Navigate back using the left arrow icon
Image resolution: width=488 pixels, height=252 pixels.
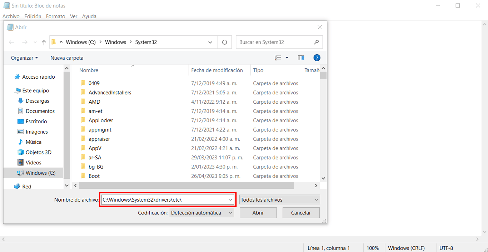pos(11,42)
